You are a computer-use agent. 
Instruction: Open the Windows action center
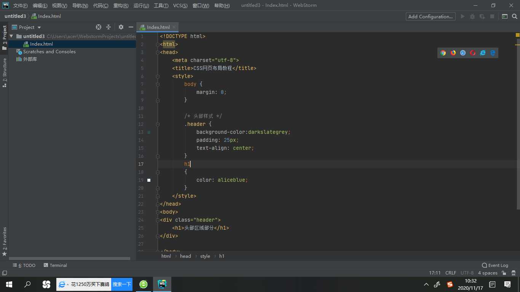click(x=507, y=284)
